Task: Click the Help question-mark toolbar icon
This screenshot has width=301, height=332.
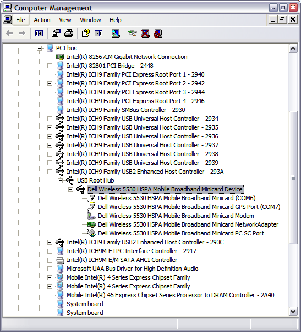Action: pos(86,33)
